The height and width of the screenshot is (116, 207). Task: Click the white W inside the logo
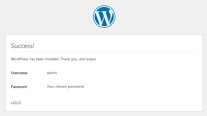click(x=104, y=17)
